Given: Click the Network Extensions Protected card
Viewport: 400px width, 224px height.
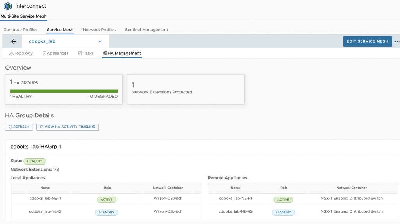Looking at the screenshot, I should tap(186, 90).
